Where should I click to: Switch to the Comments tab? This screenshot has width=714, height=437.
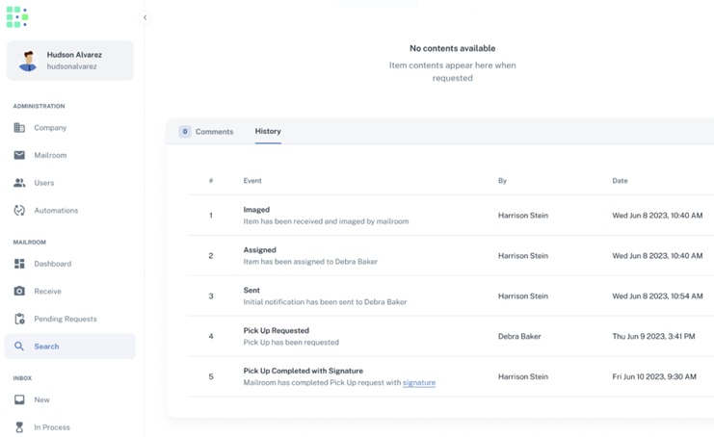click(207, 132)
